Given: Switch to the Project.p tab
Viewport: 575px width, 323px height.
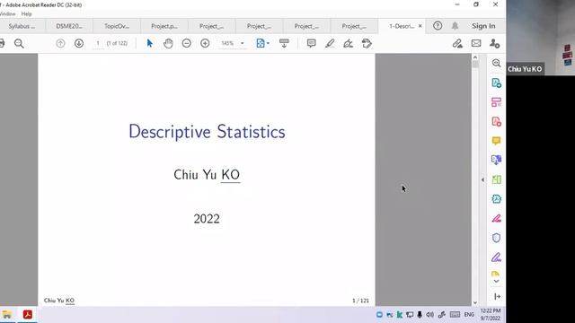Looking at the screenshot, I should (x=164, y=26).
